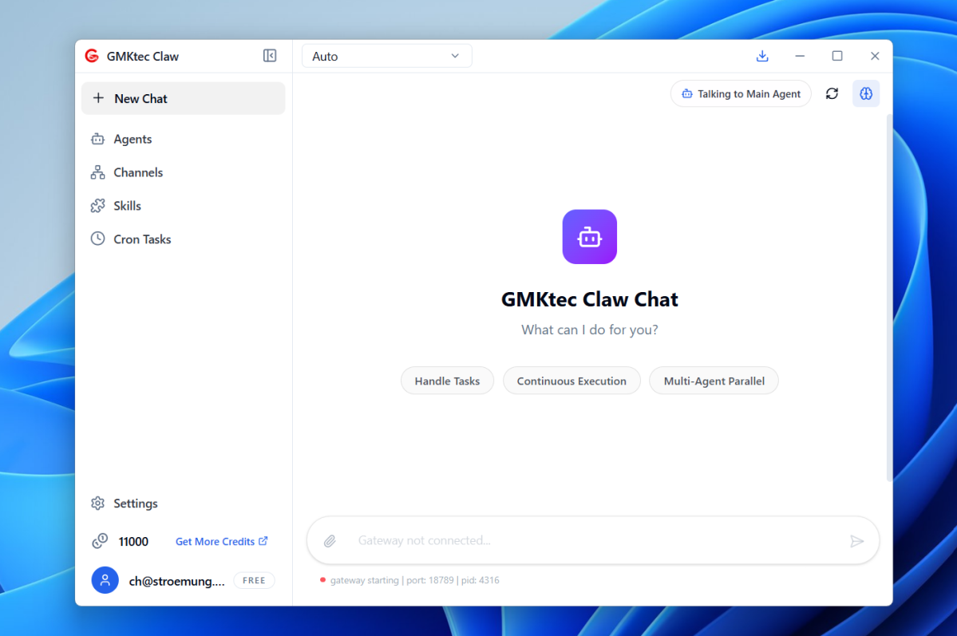Click the credits coin icon

tap(100, 541)
